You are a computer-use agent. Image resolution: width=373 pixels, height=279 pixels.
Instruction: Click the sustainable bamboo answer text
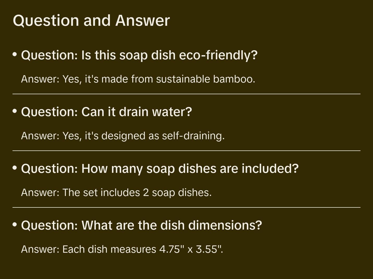point(138,79)
